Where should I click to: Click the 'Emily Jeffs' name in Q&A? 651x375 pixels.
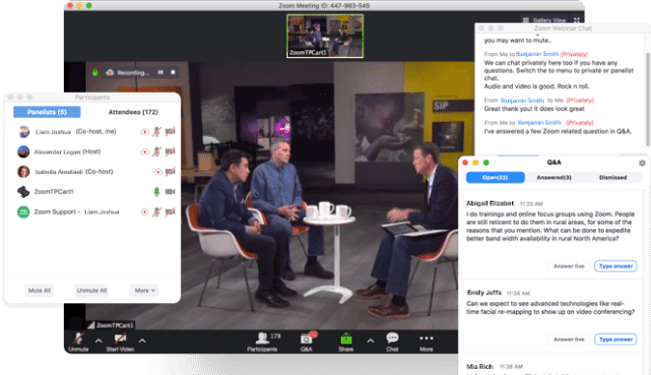point(485,293)
